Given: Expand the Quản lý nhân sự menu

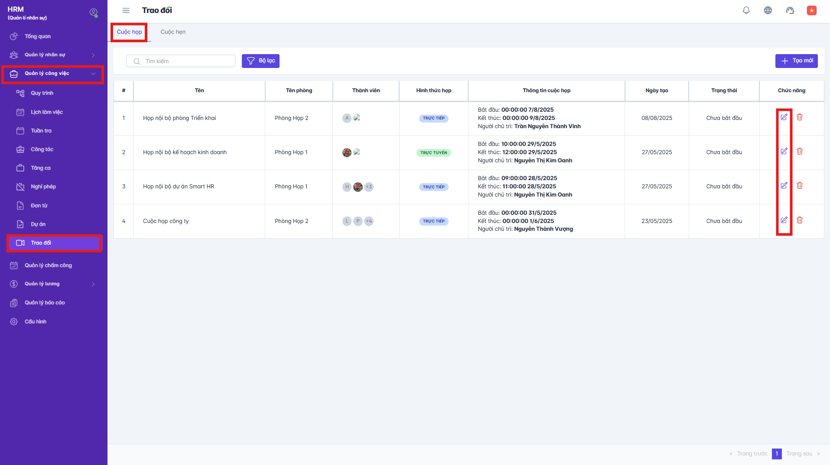Looking at the screenshot, I should [93, 55].
